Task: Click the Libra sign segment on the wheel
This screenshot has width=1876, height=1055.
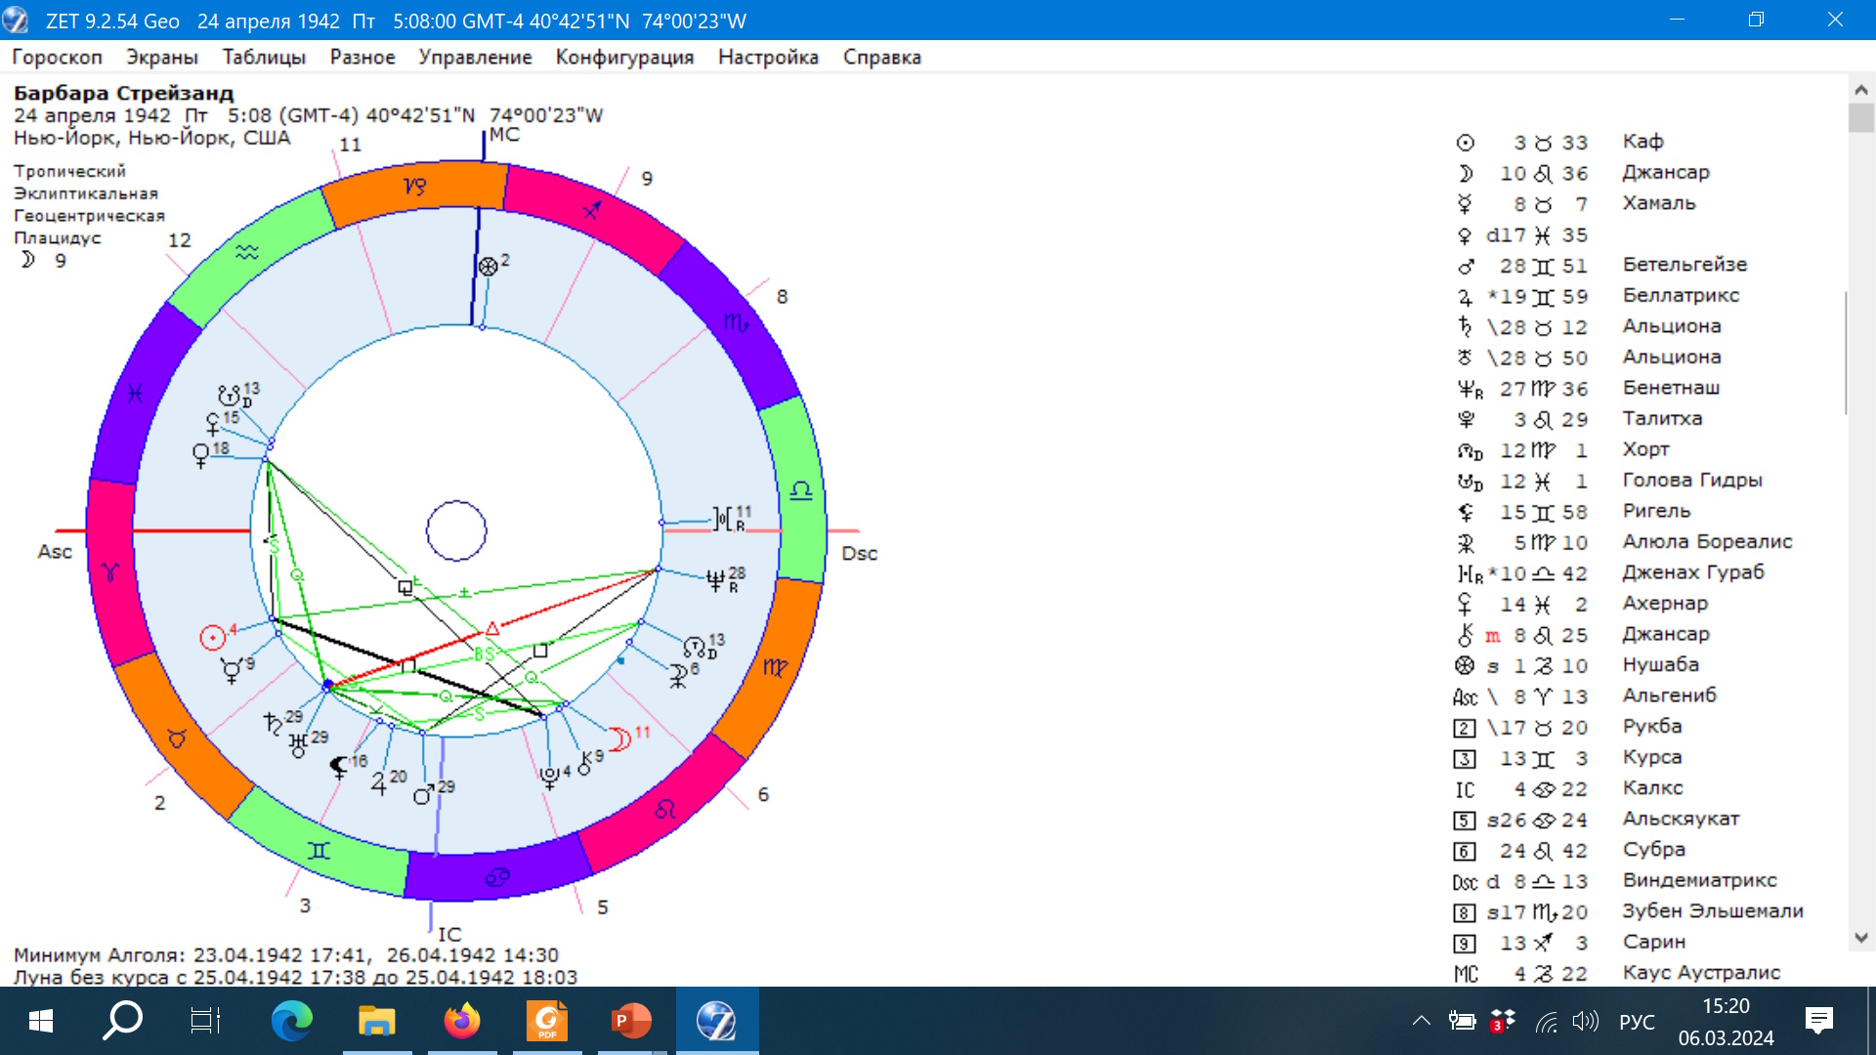Action: (801, 490)
